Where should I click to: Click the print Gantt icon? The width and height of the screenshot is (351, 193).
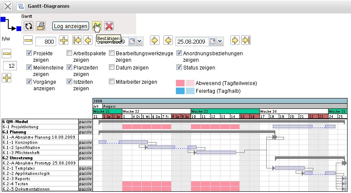[41, 26]
